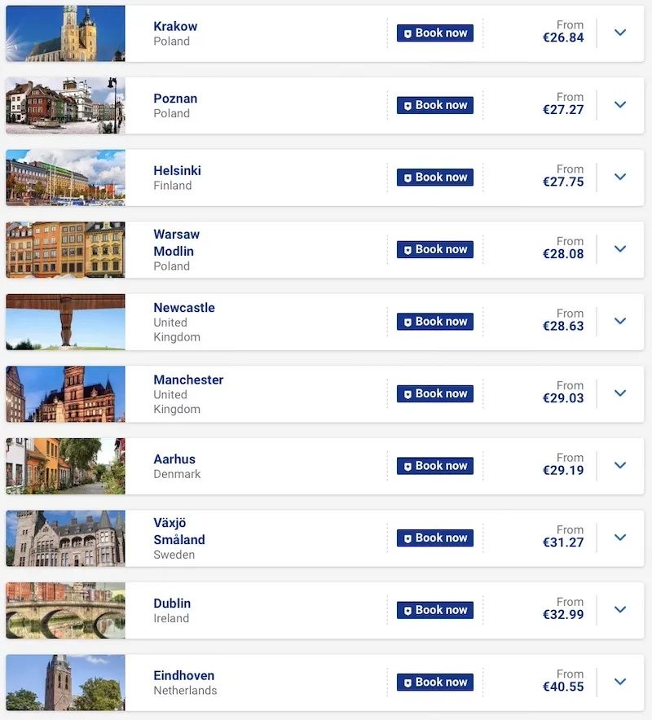Book the Poznan flight now

click(x=435, y=106)
